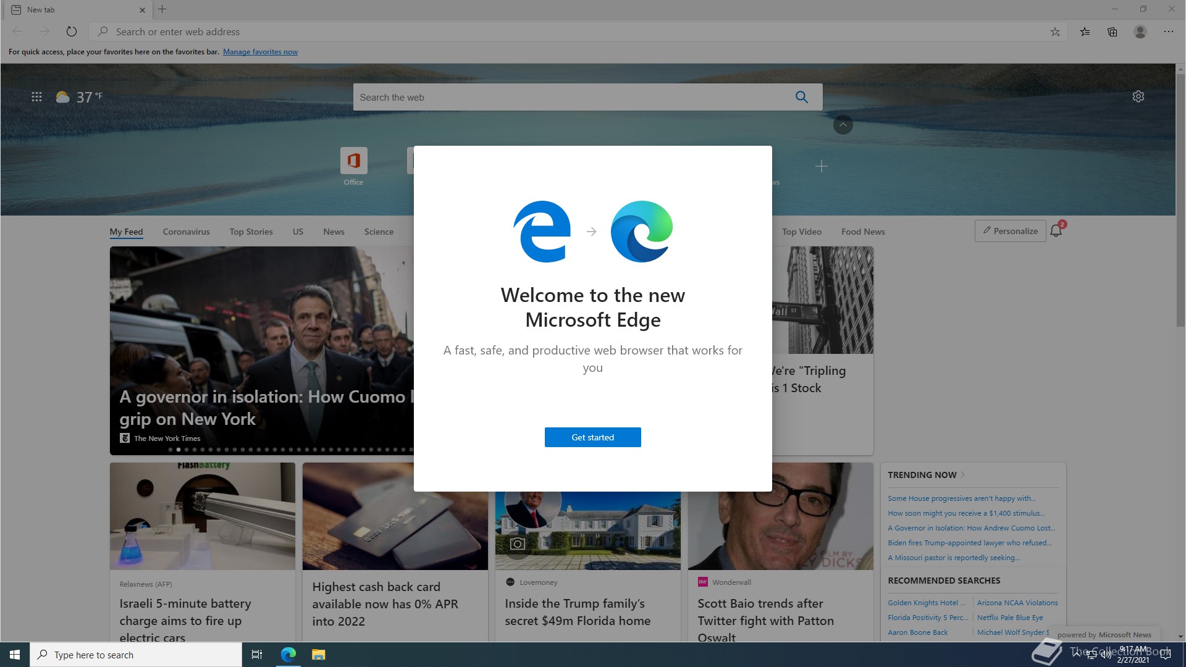Click the Personalize button
The width and height of the screenshot is (1186, 667).
(1010, 231)
